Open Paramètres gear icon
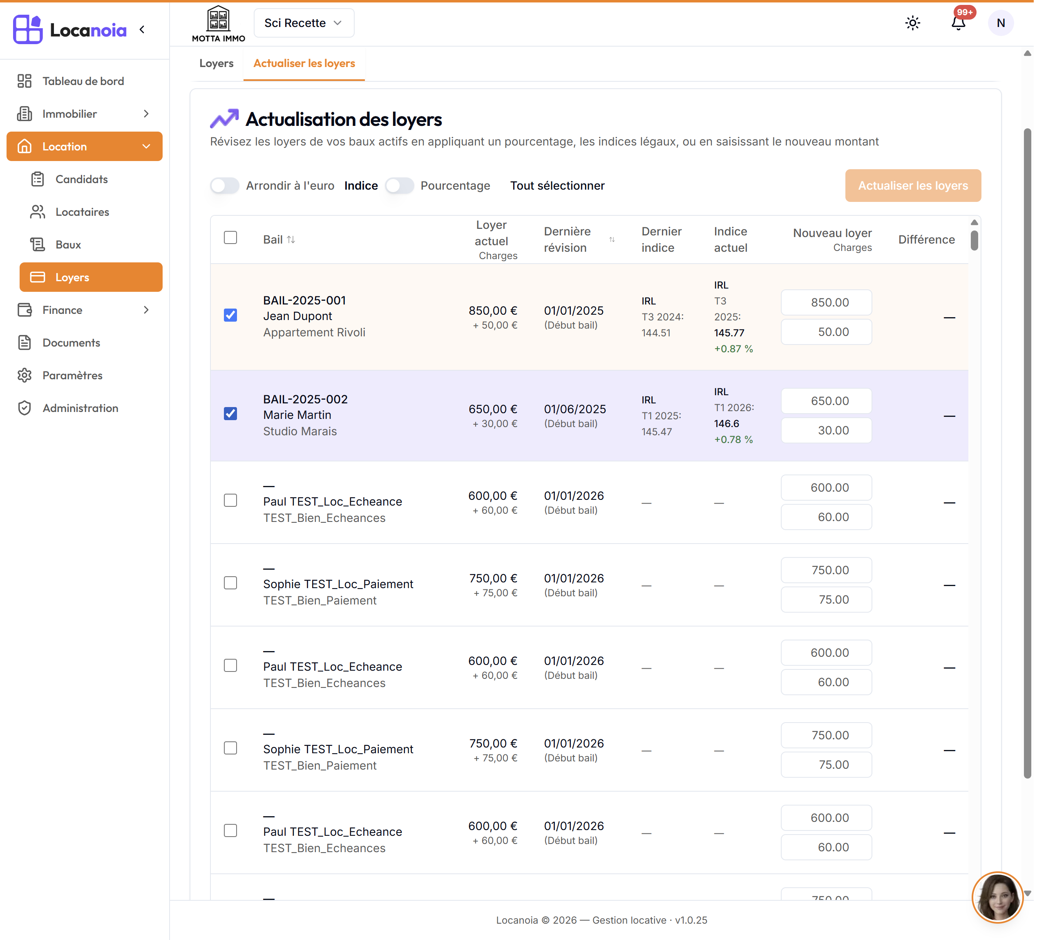This screenshot has width=1046, height=940. pyautogui.click(x=24, y=376)
